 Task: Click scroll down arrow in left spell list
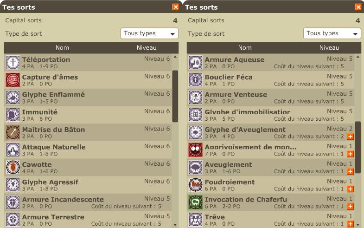click(x=175, y=225)
